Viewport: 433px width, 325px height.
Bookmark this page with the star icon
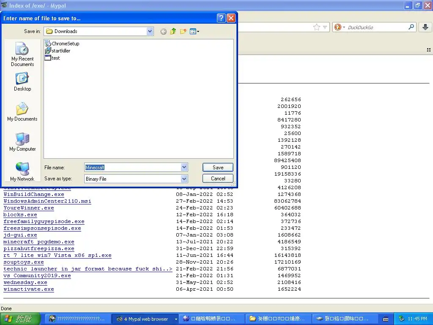(316, 27)
